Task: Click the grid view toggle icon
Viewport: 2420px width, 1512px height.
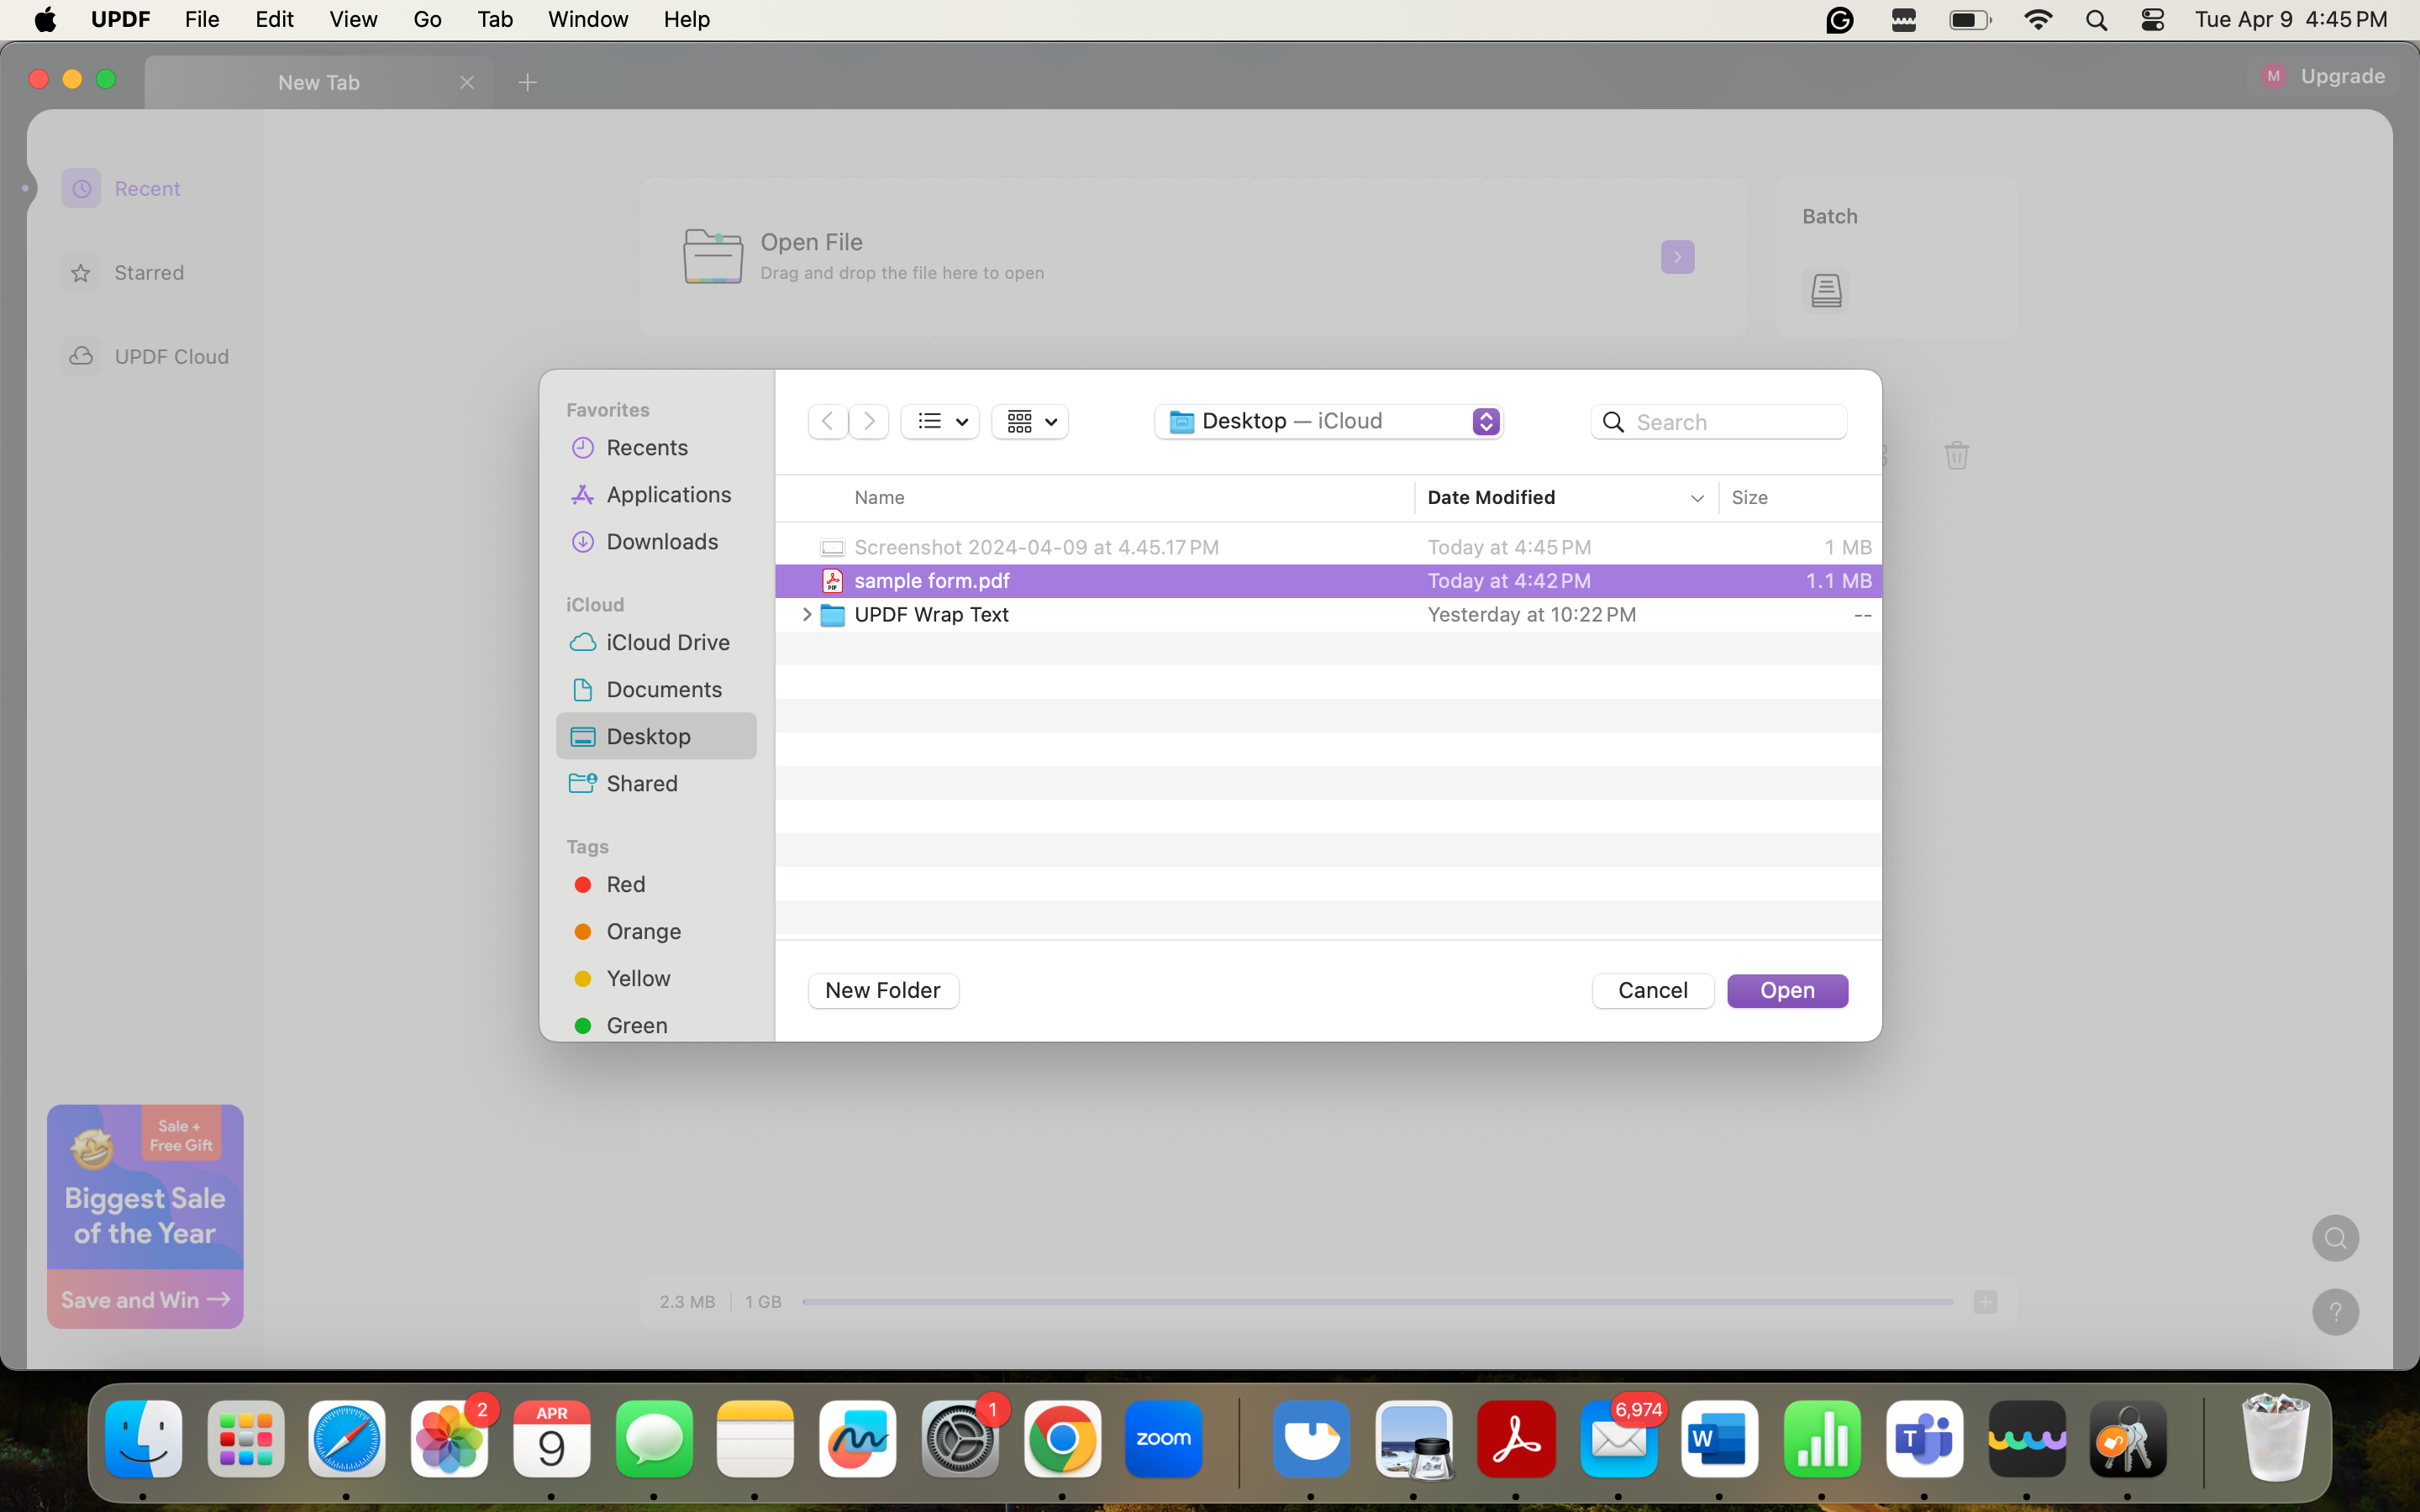Action: 1019,422
